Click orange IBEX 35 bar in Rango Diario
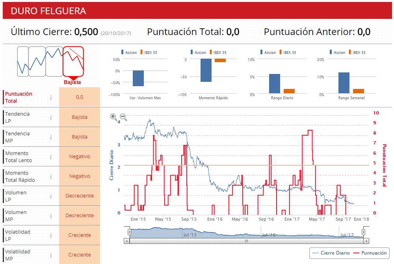Viewport: 394px width, 264px height. point(289,91)
